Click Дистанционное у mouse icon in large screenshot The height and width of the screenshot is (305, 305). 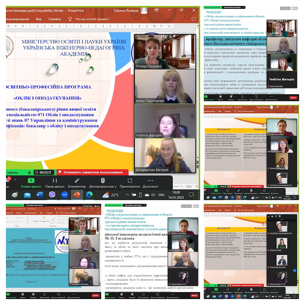pos(103,181)
